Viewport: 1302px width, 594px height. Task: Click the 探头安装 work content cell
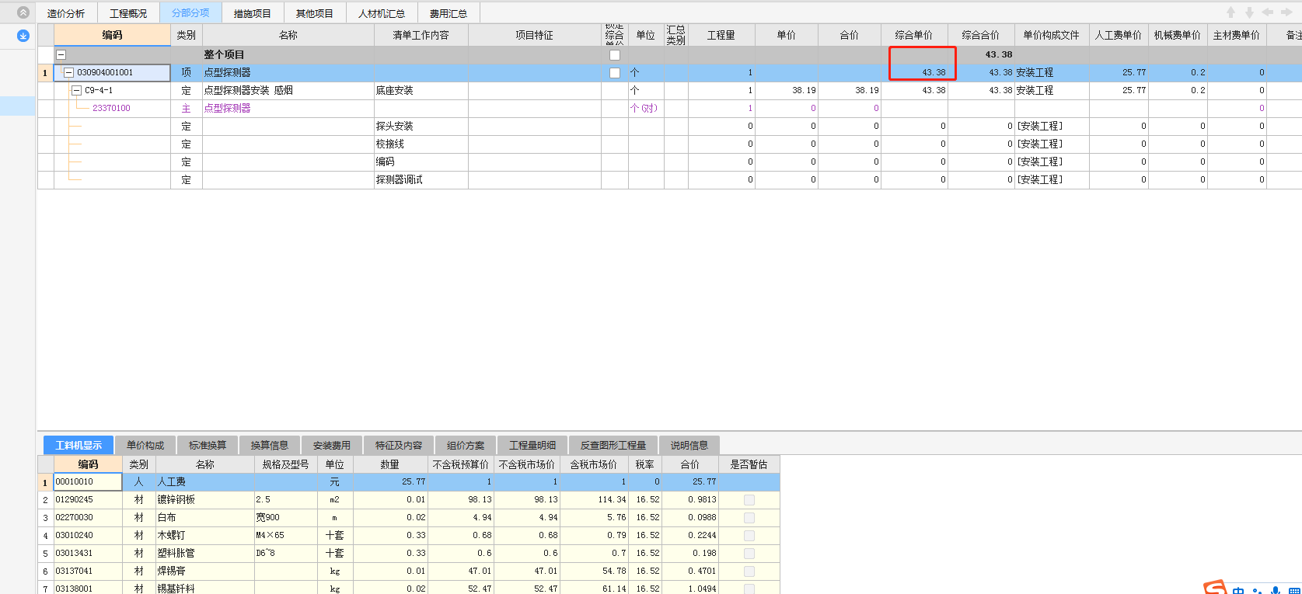[x=421, y=127]
